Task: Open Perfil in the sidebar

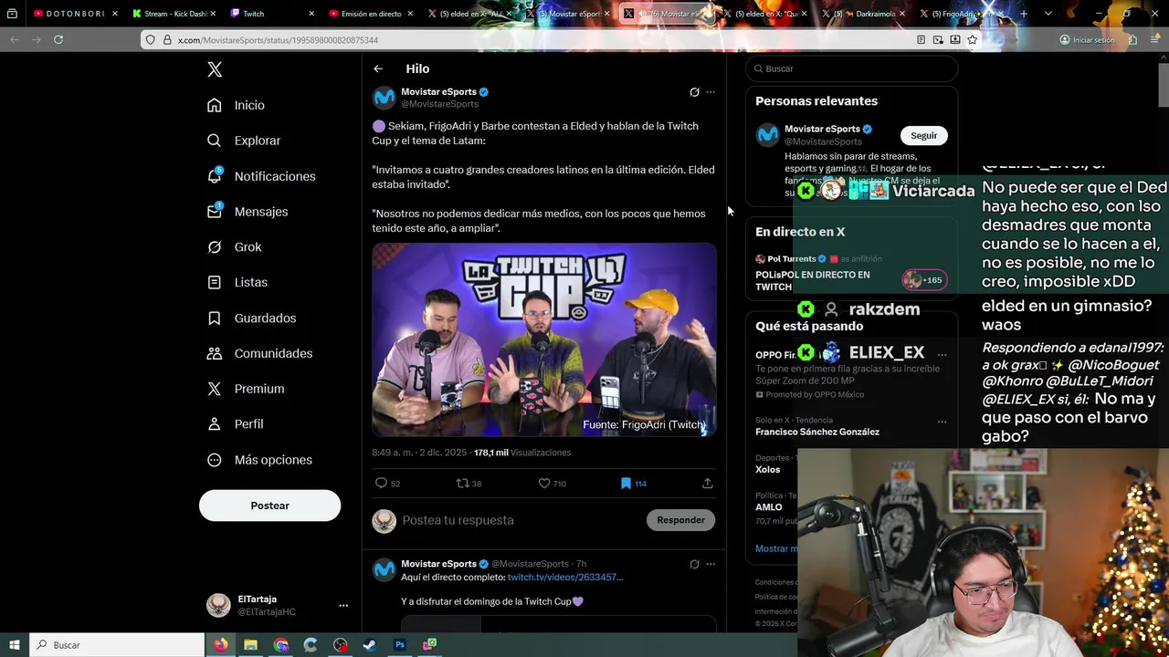Action: [x=235, y=424]
